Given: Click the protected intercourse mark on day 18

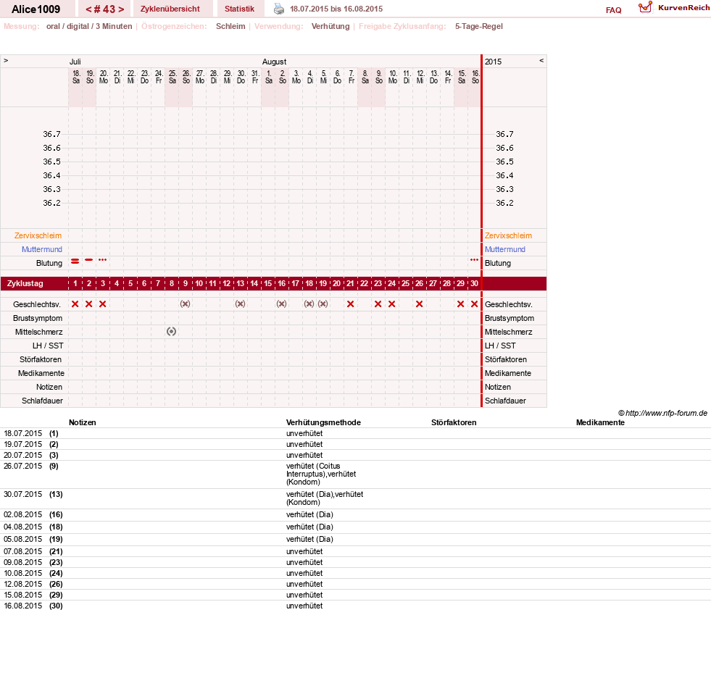Looking at the screenshot, I should pos(309,304).
